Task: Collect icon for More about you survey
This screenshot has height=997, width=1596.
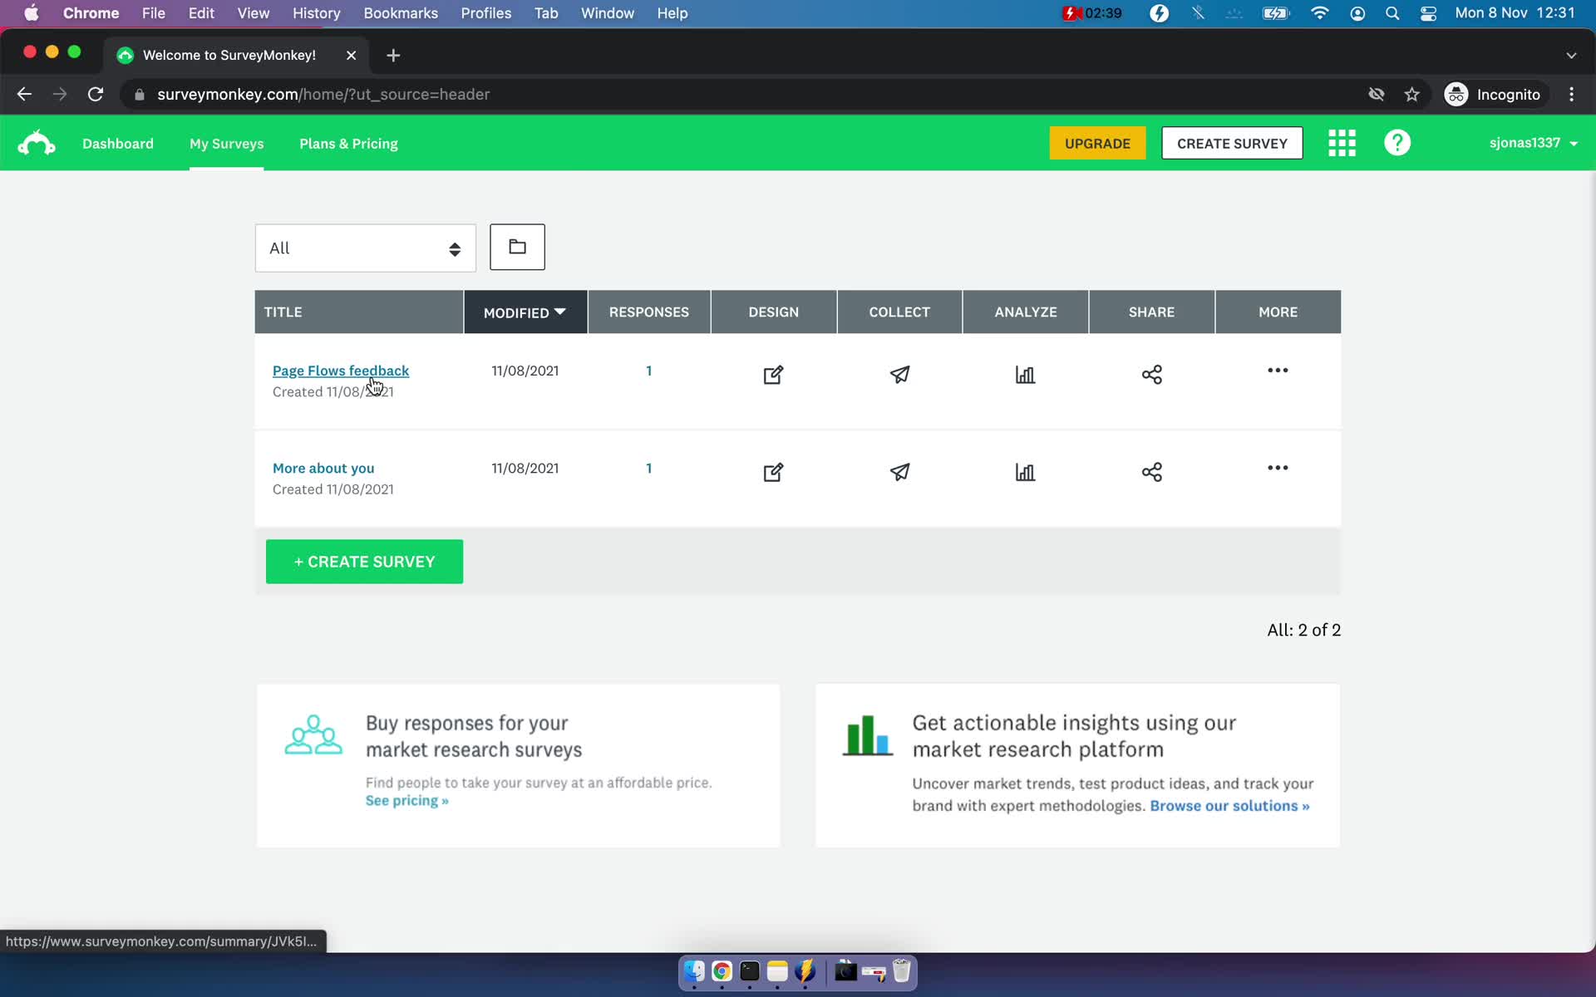Action: click(x=899, y=472)
